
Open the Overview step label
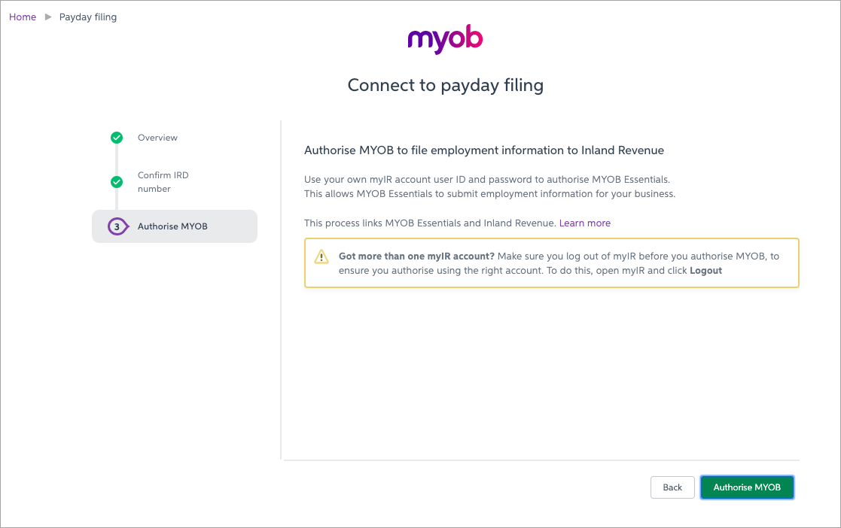pos(157,138)
